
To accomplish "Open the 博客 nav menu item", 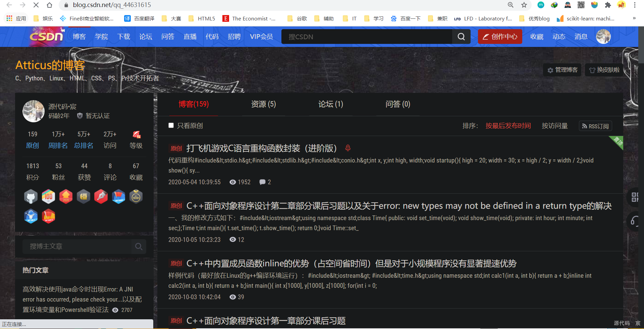I will [79, 37].
